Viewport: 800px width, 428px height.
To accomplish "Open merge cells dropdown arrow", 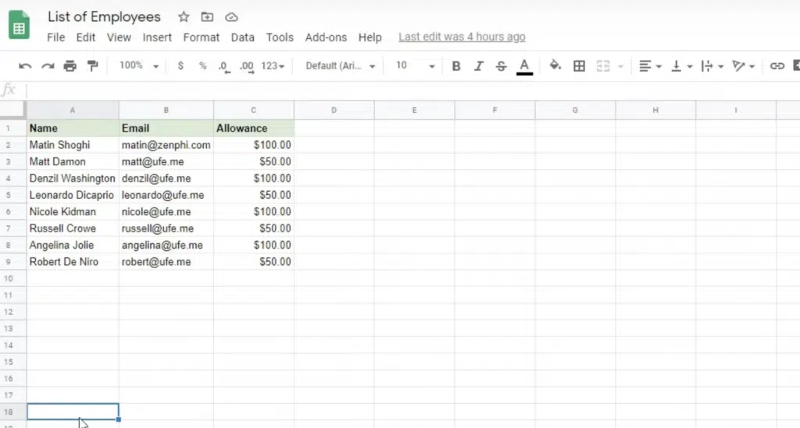I will (x=620, y=66).
